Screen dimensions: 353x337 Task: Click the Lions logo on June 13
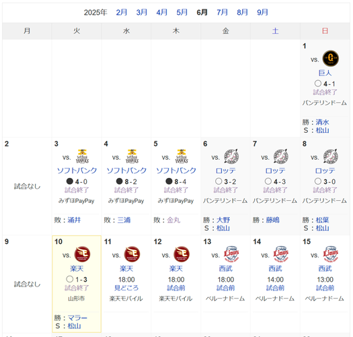pos(231,254)
